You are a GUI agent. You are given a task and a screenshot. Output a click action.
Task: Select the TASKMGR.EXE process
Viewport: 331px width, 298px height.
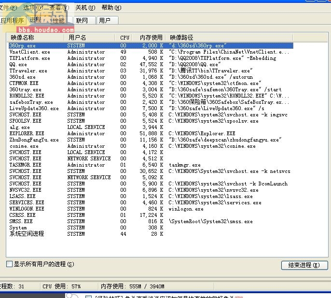(151, 165)
